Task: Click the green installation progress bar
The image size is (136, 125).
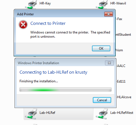Action: click(x=65, y=90)
